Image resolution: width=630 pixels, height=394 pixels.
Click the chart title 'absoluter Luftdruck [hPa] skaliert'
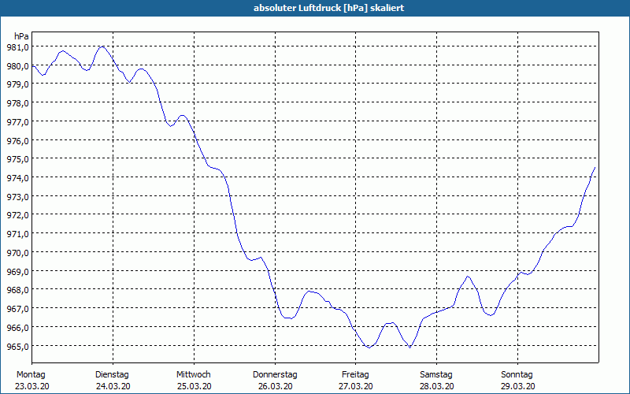click(328, 8)
